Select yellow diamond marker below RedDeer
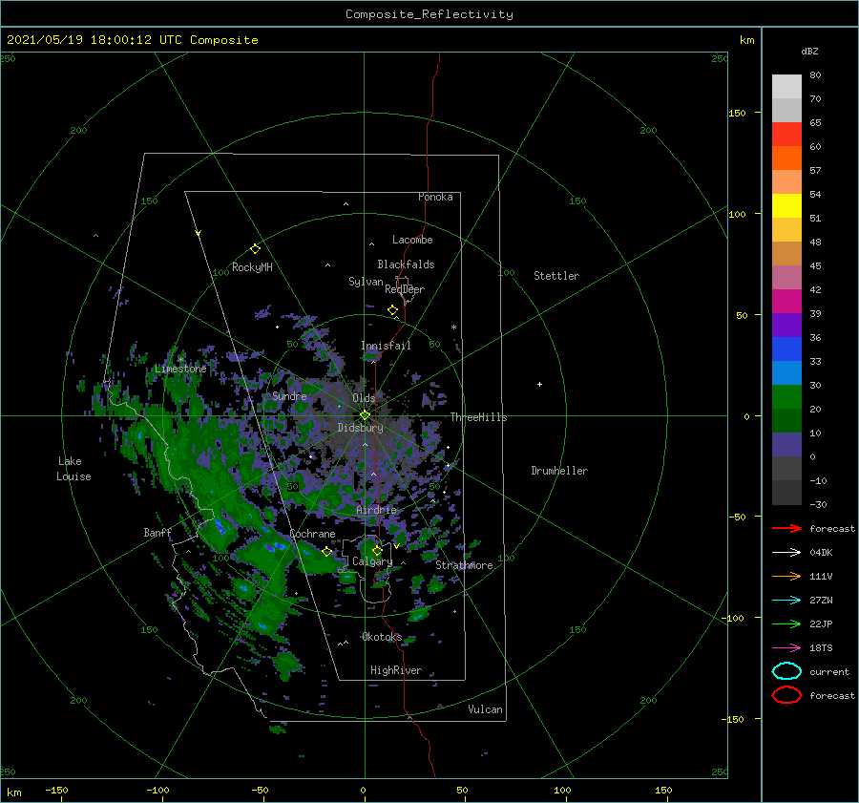The height and width of the screenshot is (803, 859). [x=392, y=309]
